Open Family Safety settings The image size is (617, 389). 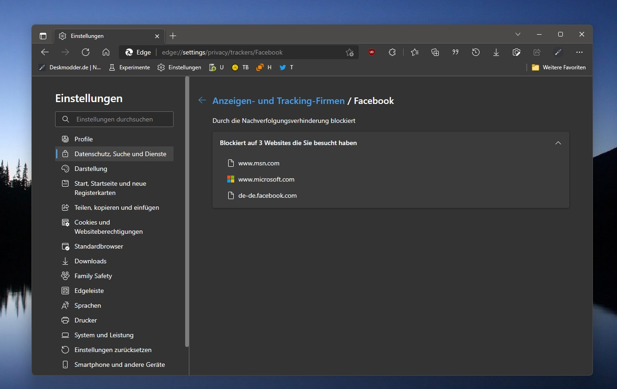click(114, 276)
